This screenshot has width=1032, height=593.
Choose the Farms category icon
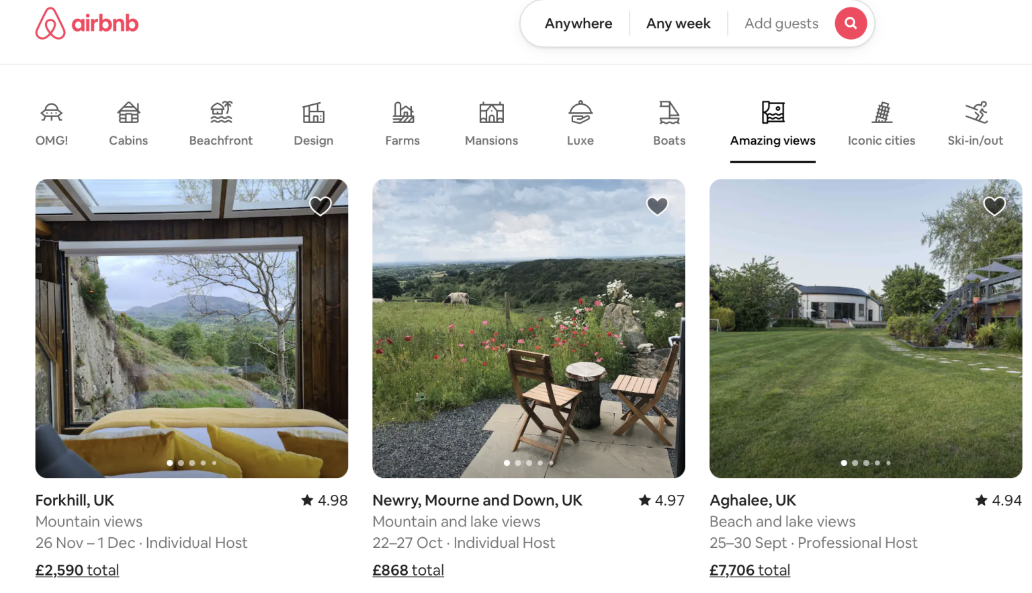click(402, 113)
